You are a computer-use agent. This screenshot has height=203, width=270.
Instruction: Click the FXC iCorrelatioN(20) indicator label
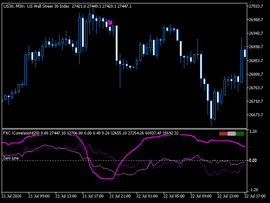pos(25,133)
